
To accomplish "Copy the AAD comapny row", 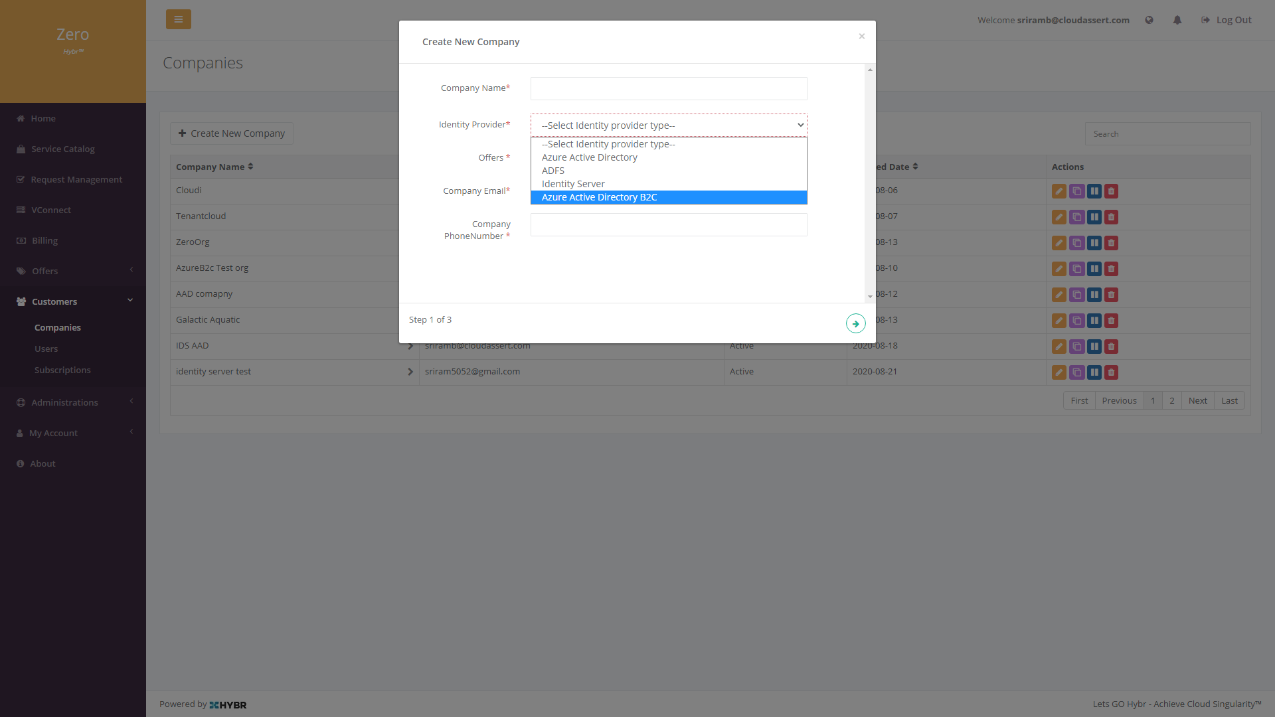I will pos(1076,295).
